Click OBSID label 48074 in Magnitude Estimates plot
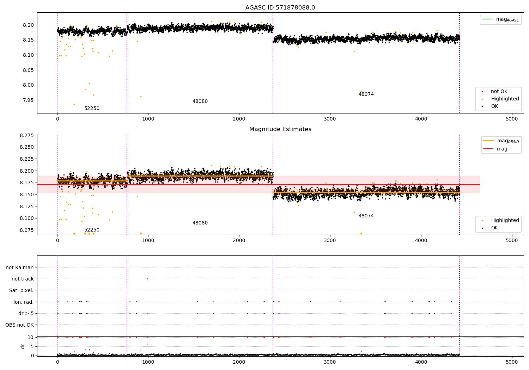Viewport: 529px width, 370px height. (366, 216)
